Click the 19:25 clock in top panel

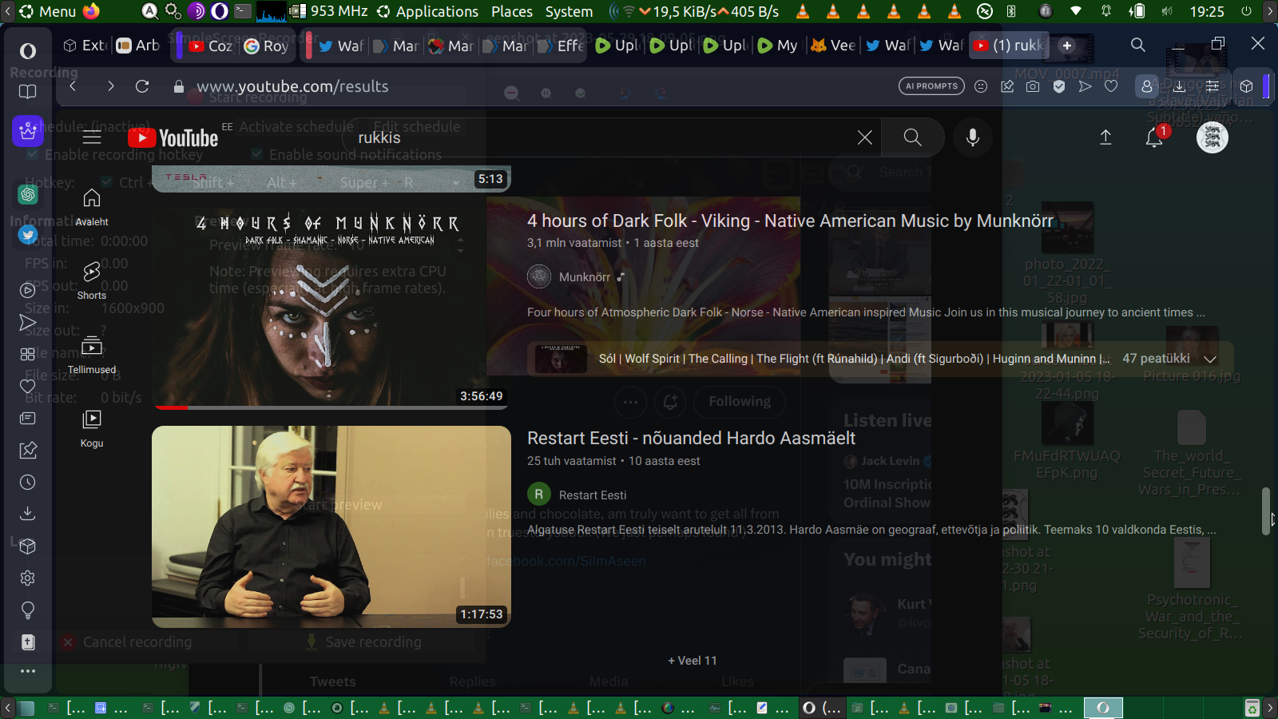coord(1207,11)
